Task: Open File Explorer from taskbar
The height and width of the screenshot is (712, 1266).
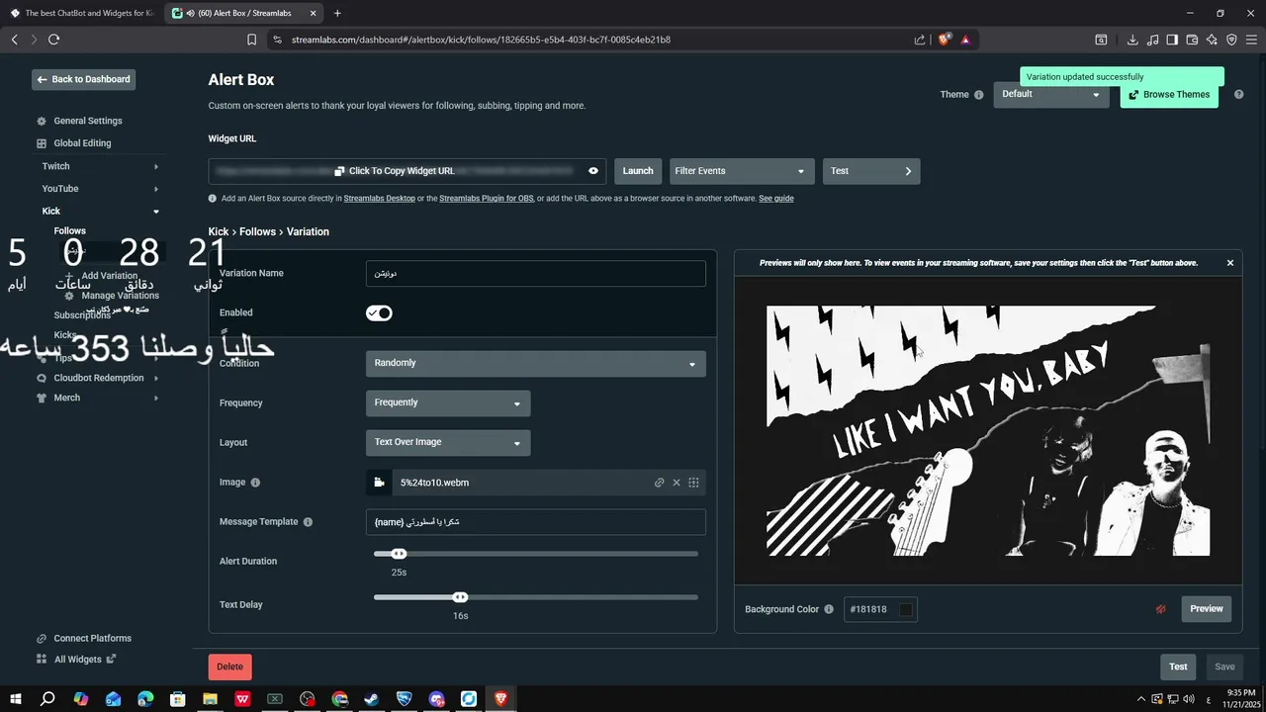Action: coord(210,699)
